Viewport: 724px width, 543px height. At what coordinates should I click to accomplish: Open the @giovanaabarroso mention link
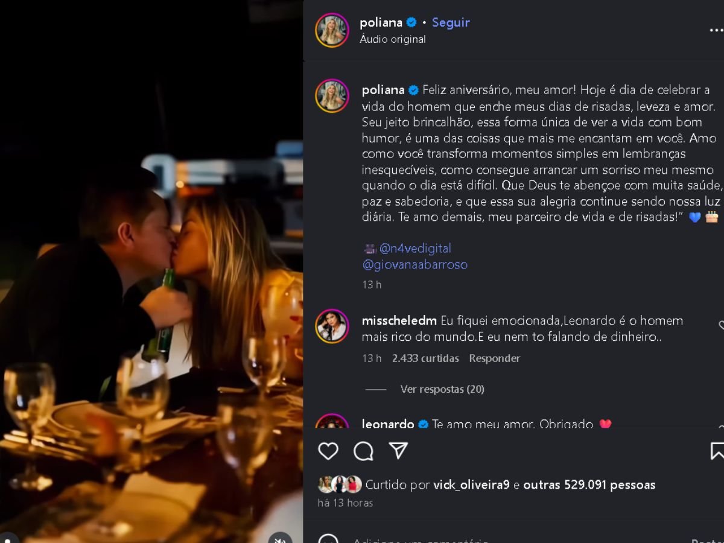click(x=414, y=264)
